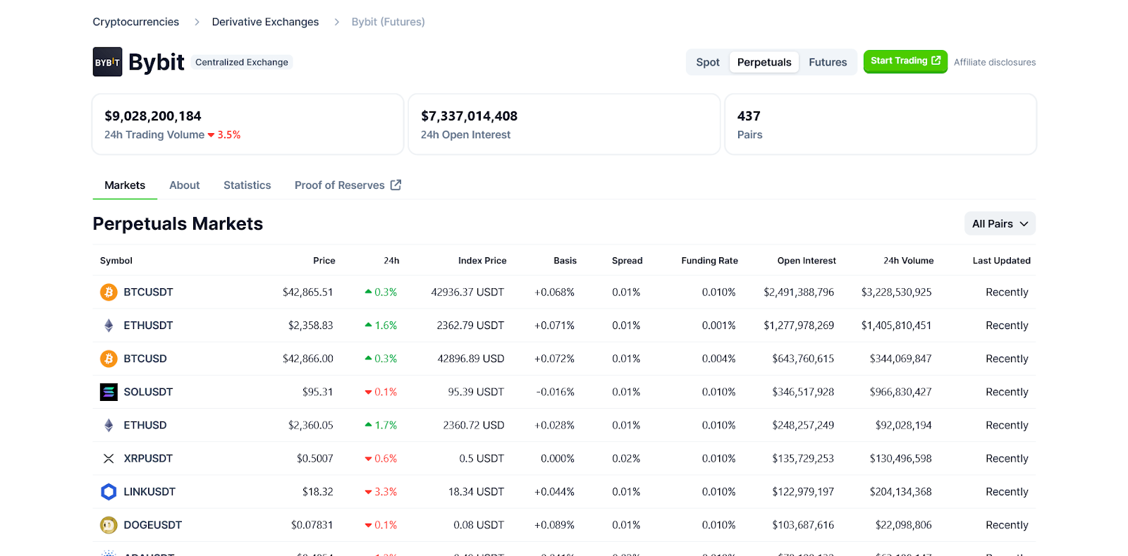The width and height of the screenshot is (1128, 556).
Task: Click the Bitcoin icon in BTCUSDT row
Action: point(109,292)
